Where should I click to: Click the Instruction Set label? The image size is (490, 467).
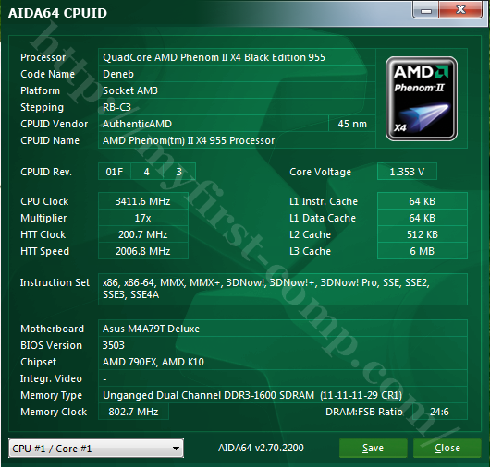point(55,282)
